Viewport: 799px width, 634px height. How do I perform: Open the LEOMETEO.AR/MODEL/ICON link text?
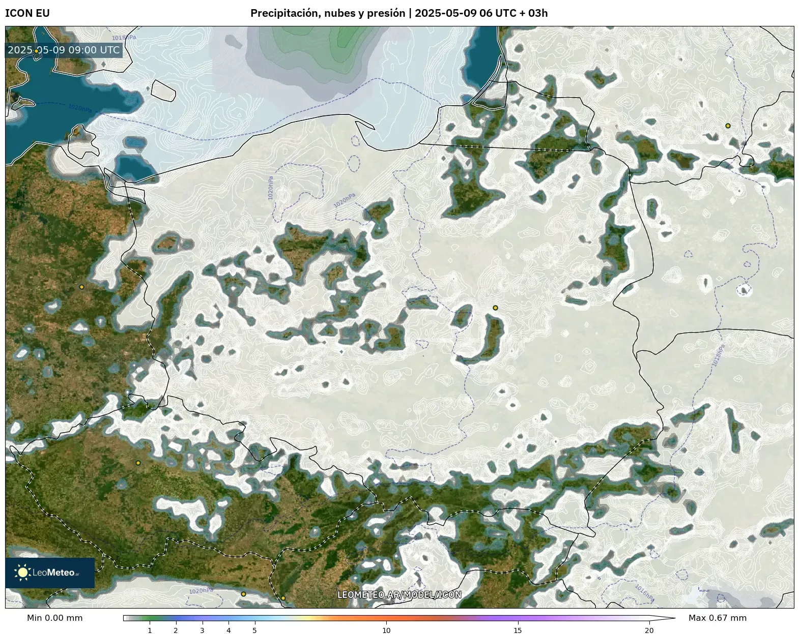coord(399,595)
